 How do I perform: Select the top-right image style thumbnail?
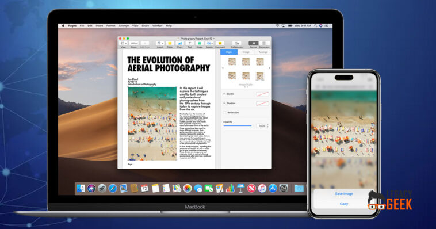(x=260, y=62)
